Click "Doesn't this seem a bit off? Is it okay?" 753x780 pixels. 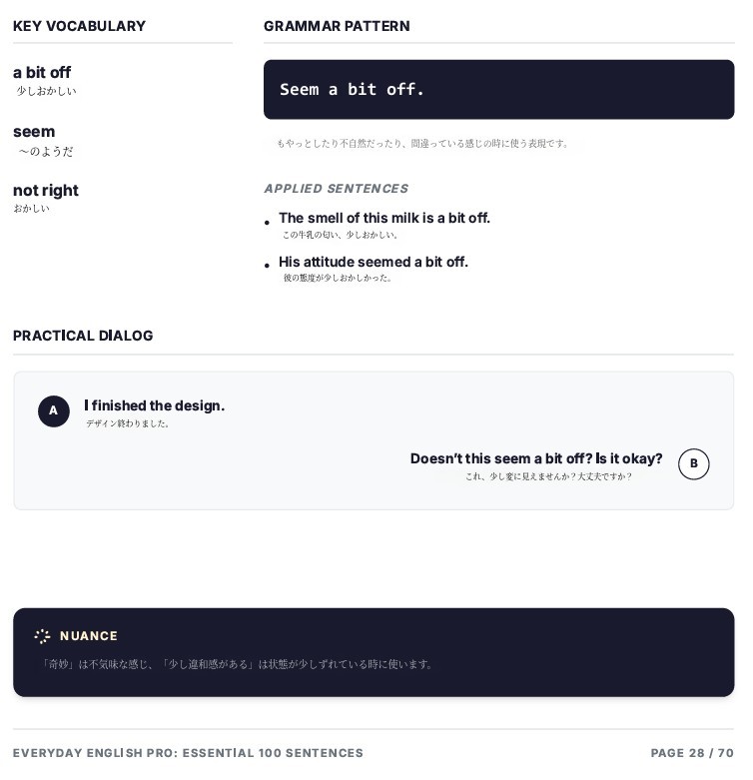[536, 459]
